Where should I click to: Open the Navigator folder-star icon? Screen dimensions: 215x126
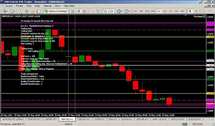coord(32,11)
